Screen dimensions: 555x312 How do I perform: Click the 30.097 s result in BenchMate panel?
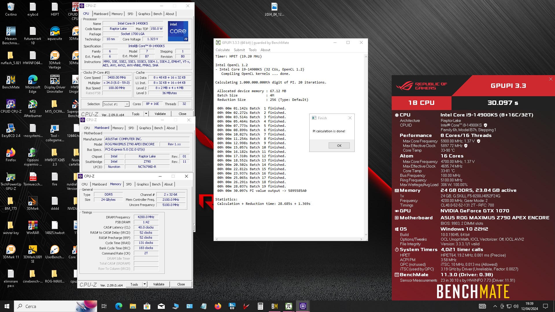[x=503, y=103]
